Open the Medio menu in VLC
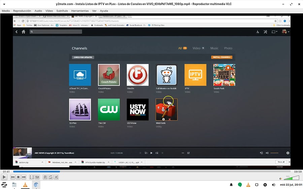Image resolution: width=303 pixels, height=189 pixels. point(6,11)
